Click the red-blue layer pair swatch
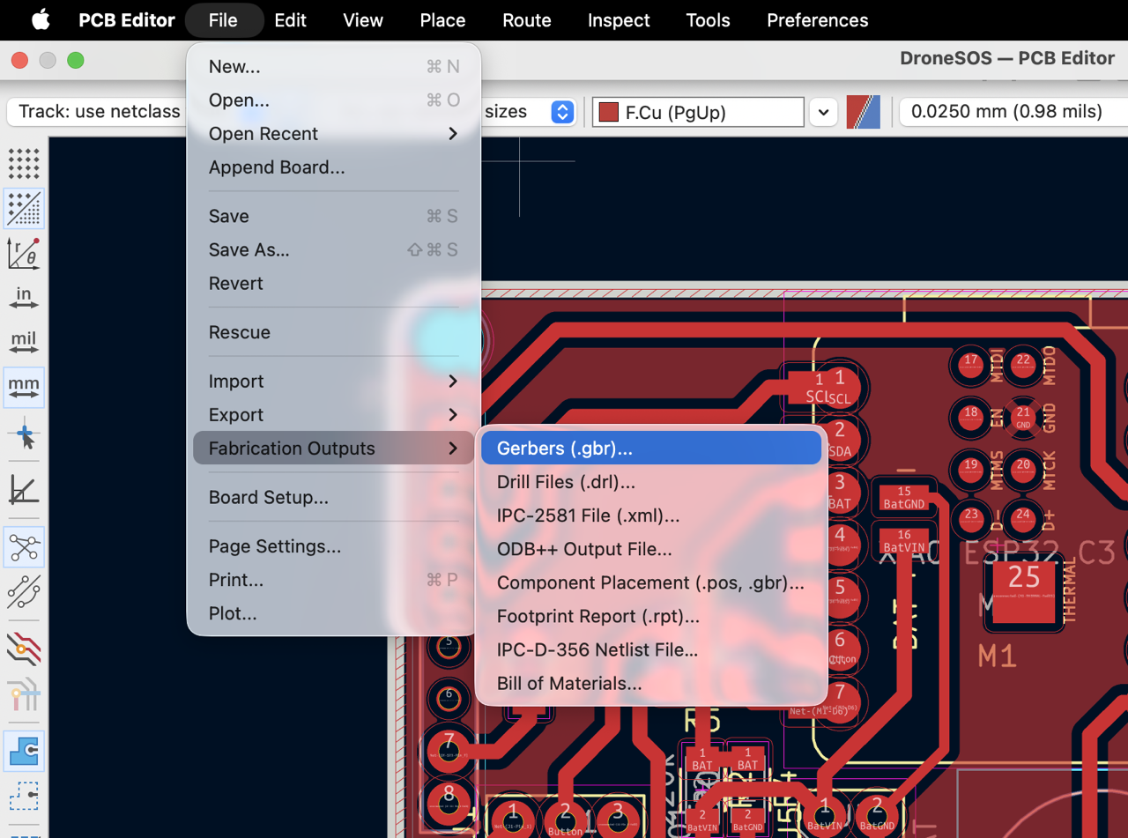 [864, 112]
